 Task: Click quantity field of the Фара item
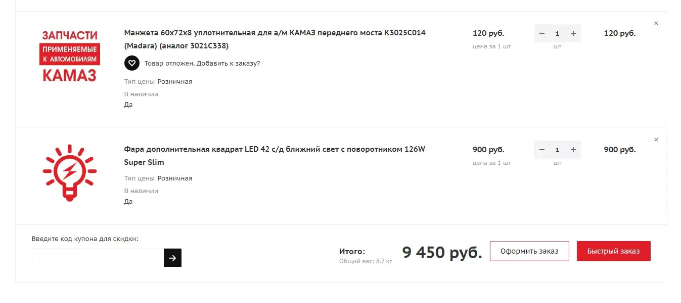[557, 150]
